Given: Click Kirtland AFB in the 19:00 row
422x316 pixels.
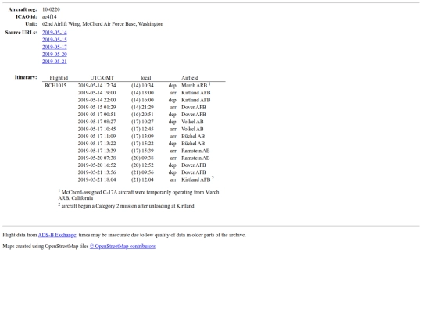Looking at the screenshot, I should (x=196, y=93).
